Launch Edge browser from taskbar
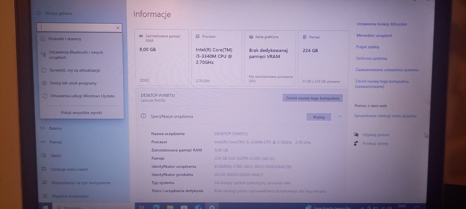 (156, 207)
